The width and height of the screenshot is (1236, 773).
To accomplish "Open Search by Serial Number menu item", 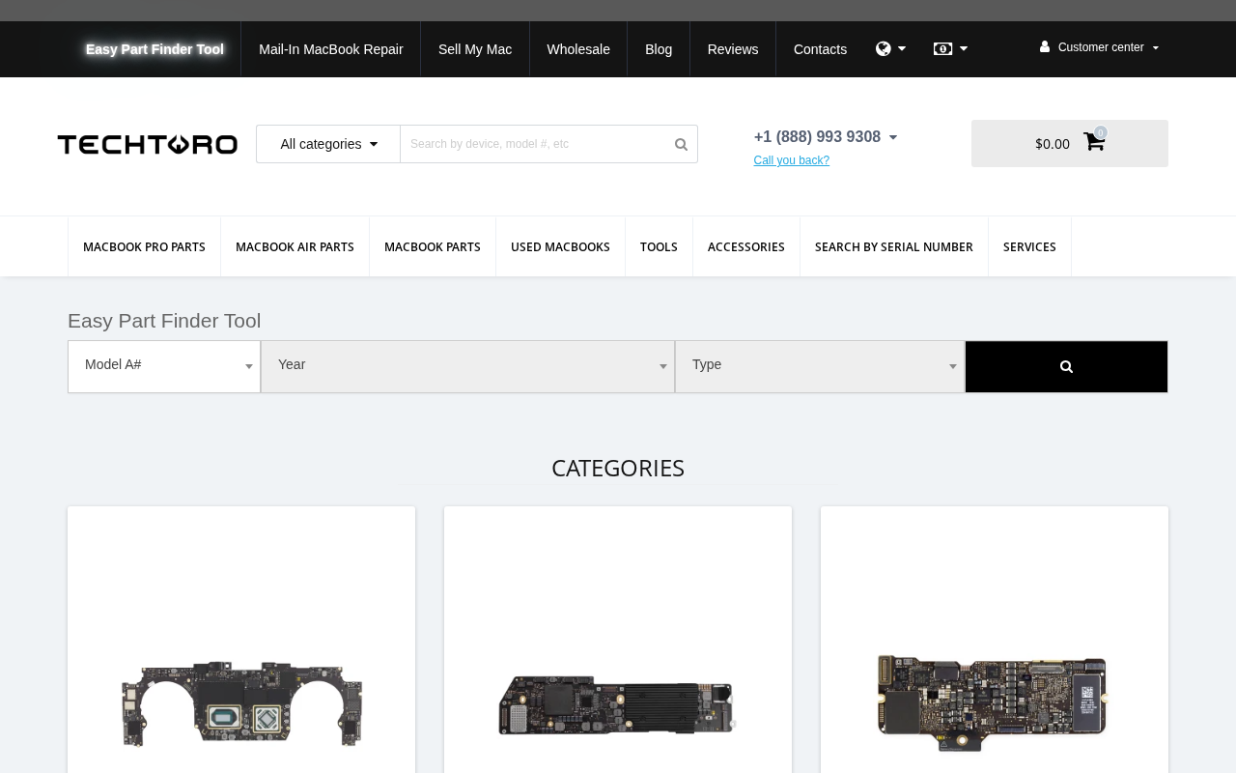I will [894, 247].
